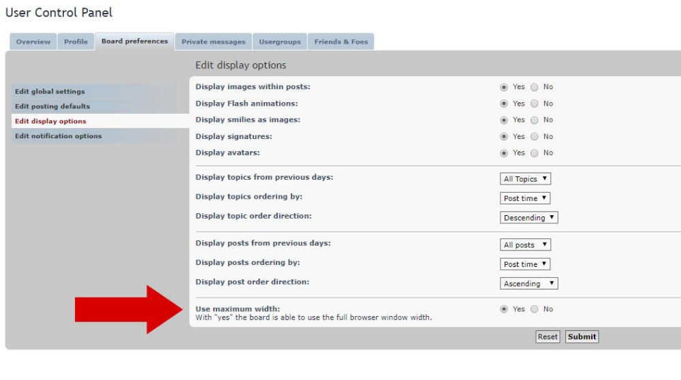Open Display posts ordering by dropdown
Viewport: 681px width, 380px height.
(524, 264)
